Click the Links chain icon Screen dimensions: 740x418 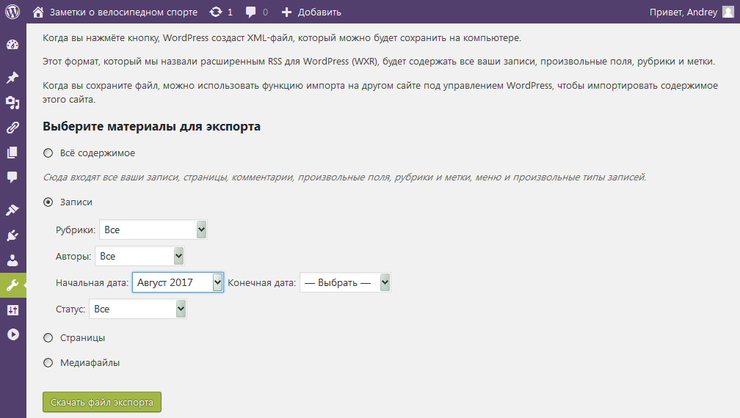12,128
